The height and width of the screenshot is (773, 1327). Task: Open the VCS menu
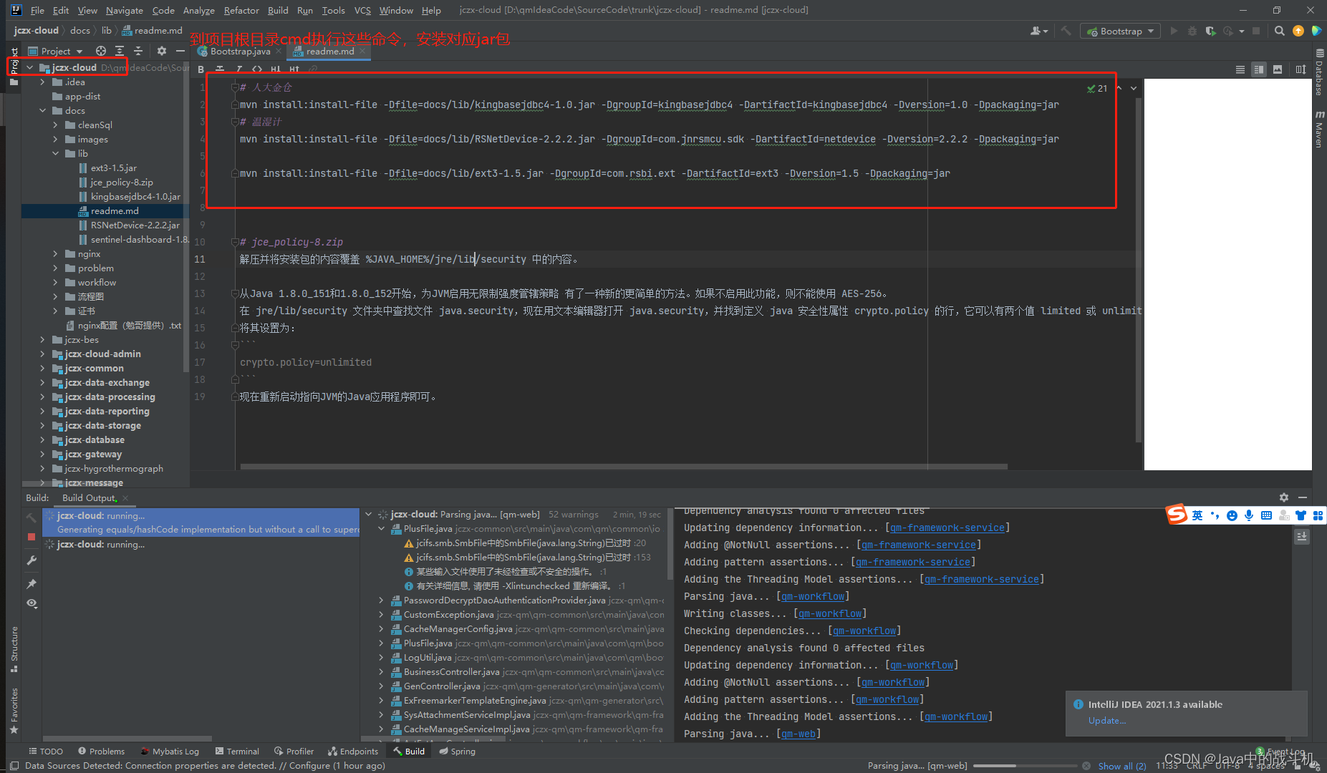(x=362, y=10)
